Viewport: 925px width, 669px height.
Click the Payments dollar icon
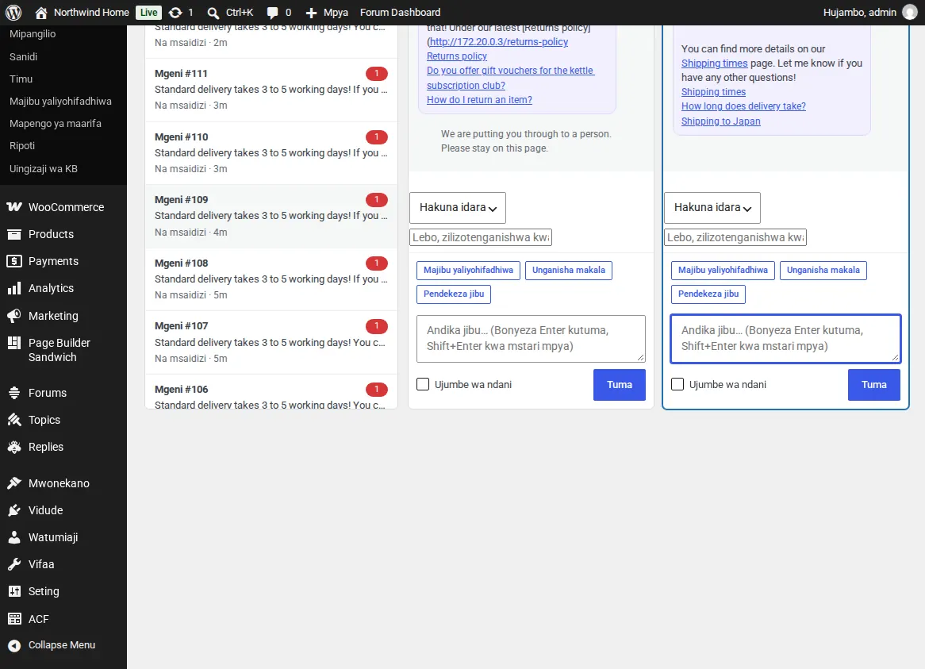(14, 261)
